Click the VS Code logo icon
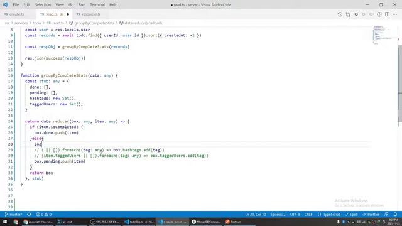Screen dimensions: 402x226 5,4
